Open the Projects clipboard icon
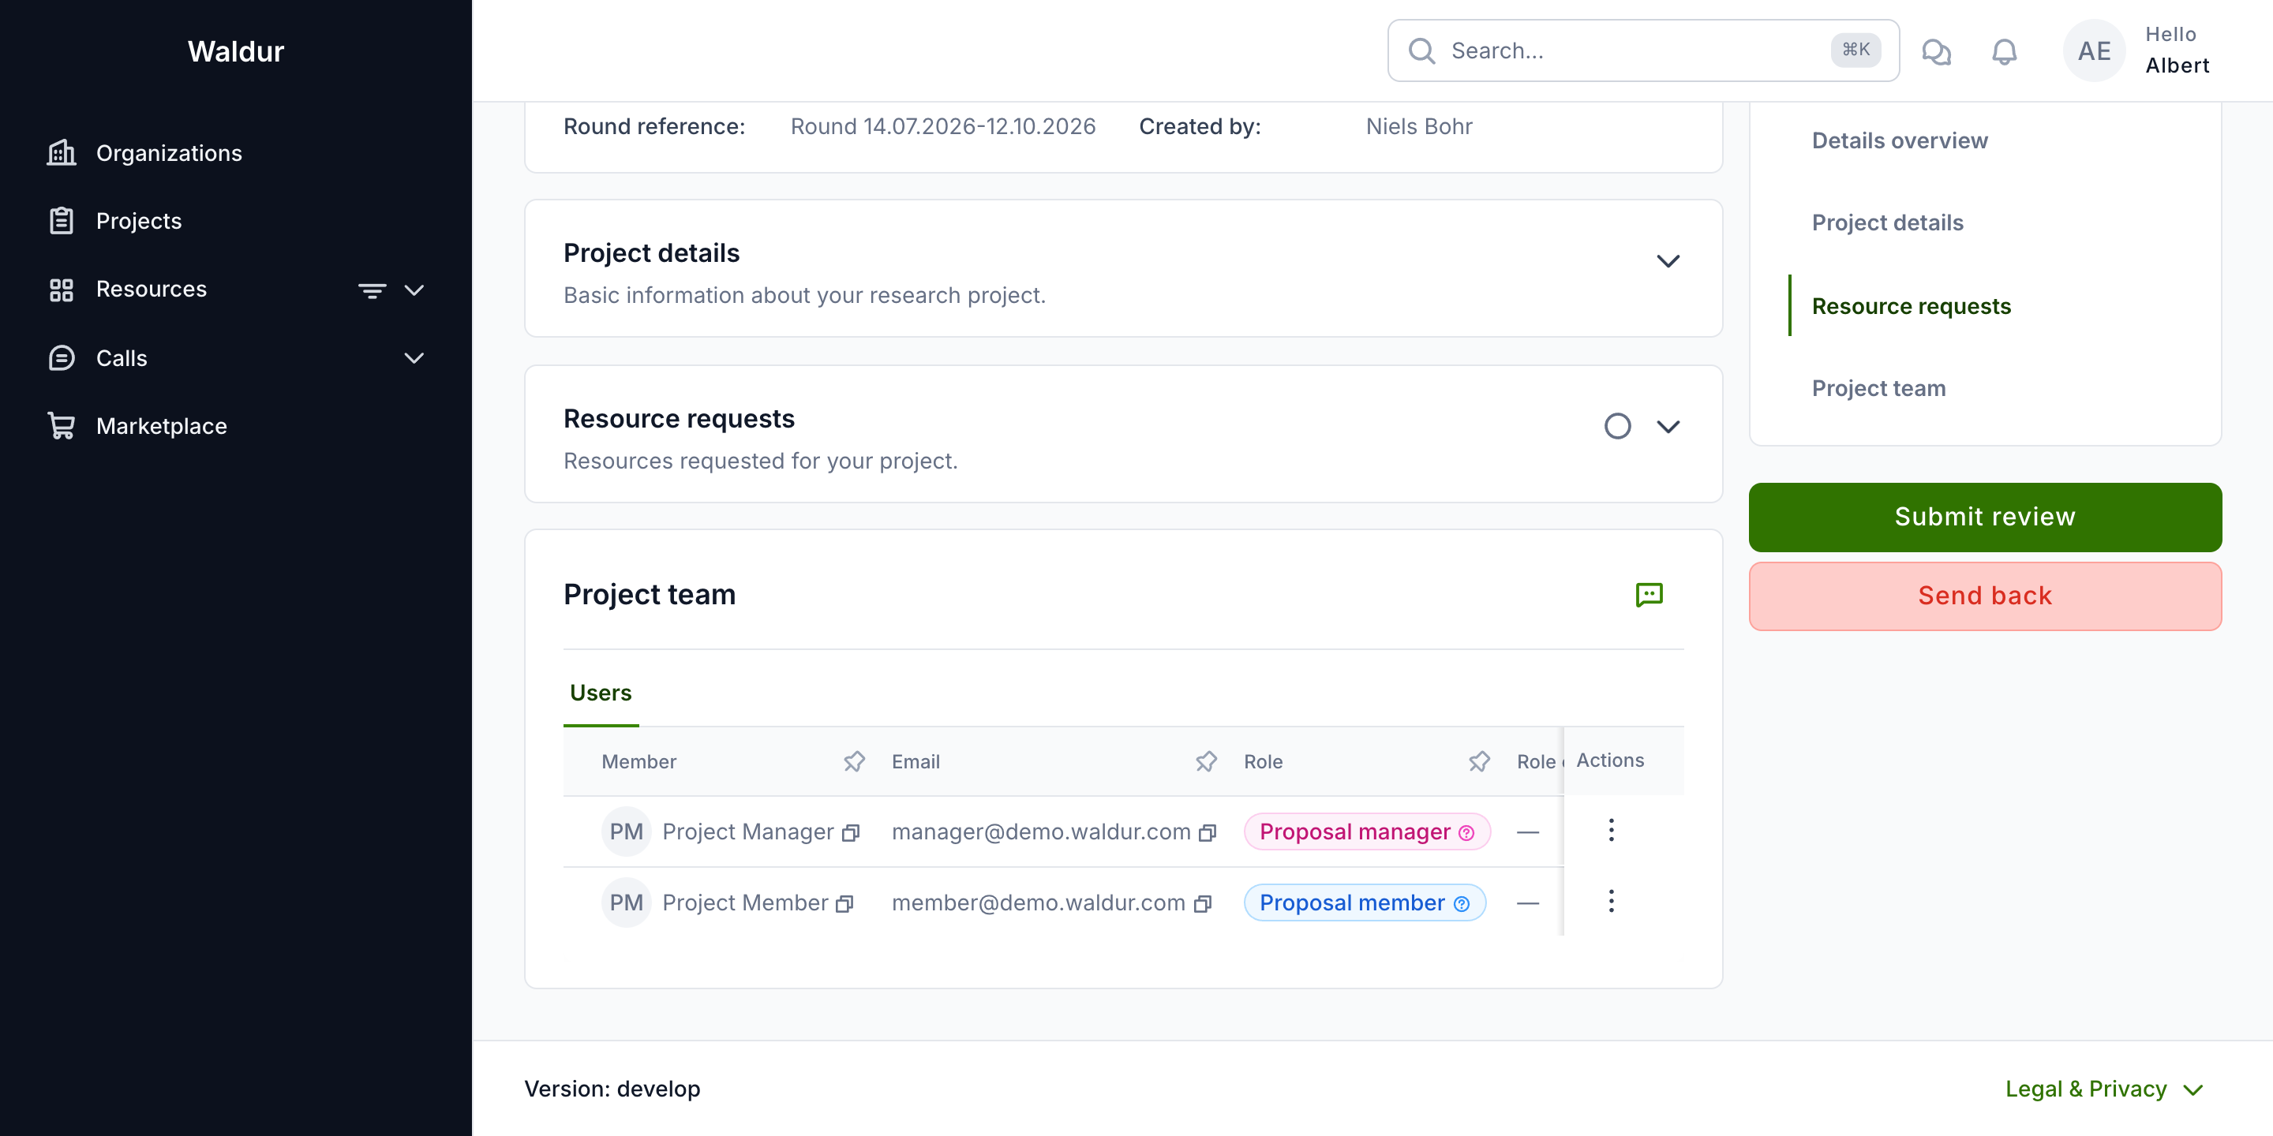Screen dimensions: 2273x1136 coord(61,221)
